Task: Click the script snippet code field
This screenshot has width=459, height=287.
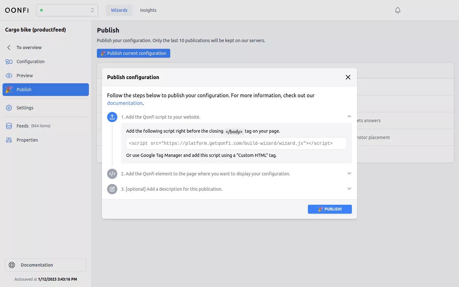Action: [237, 143]
